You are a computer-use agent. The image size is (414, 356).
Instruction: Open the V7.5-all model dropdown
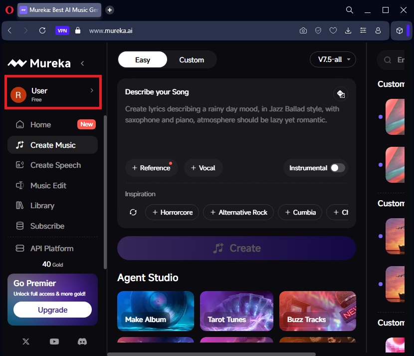[333, 59]
